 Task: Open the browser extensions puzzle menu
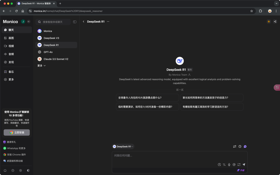click(x=260, y=11)
